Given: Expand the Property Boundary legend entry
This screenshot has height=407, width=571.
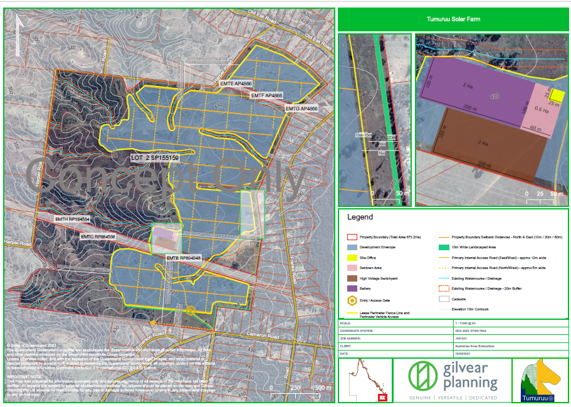Looking at the screenshot, I should click(351, 237).
